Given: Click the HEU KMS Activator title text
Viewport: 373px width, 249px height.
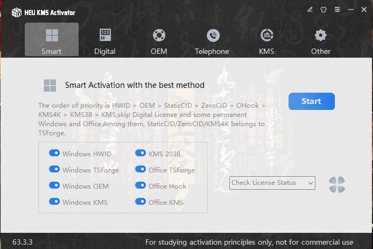Looking at the screenshot, I should pos(50,12).
